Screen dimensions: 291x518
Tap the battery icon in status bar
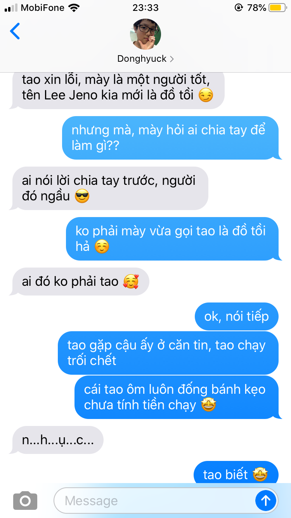tap(277, 7)
